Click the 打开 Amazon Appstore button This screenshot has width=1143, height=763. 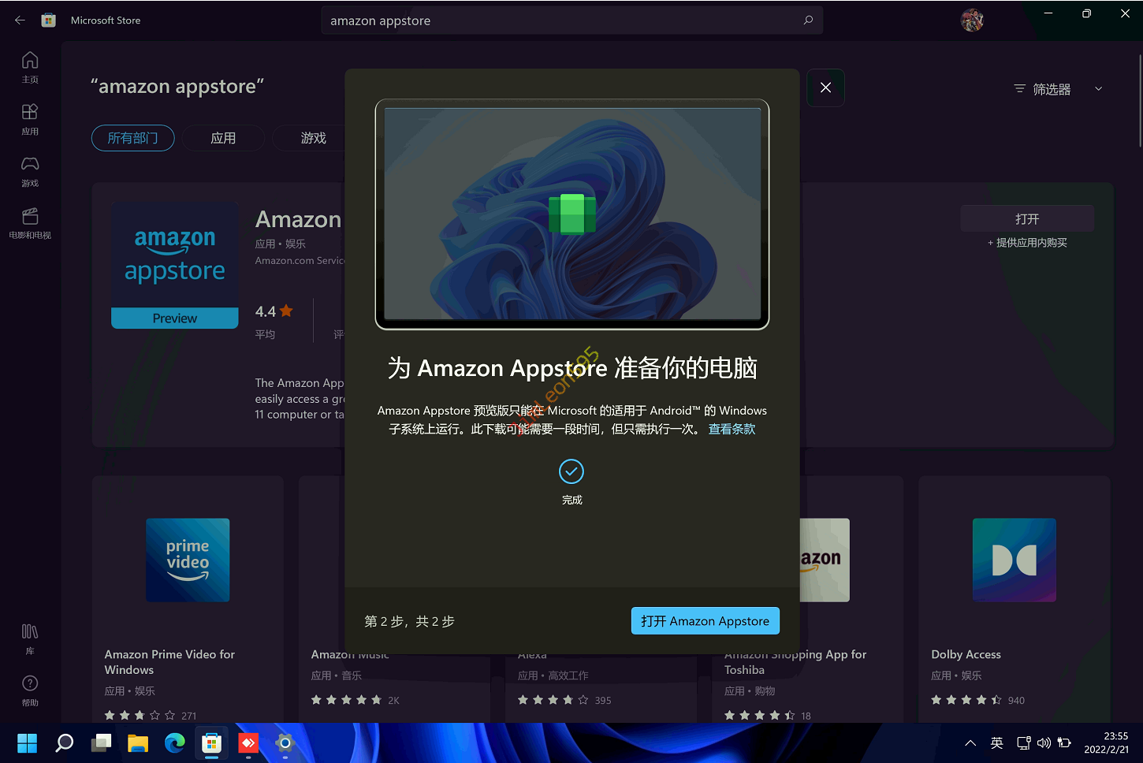click(x=705, y=621)
